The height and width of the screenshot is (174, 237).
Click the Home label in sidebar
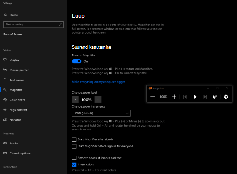(14, 15)
